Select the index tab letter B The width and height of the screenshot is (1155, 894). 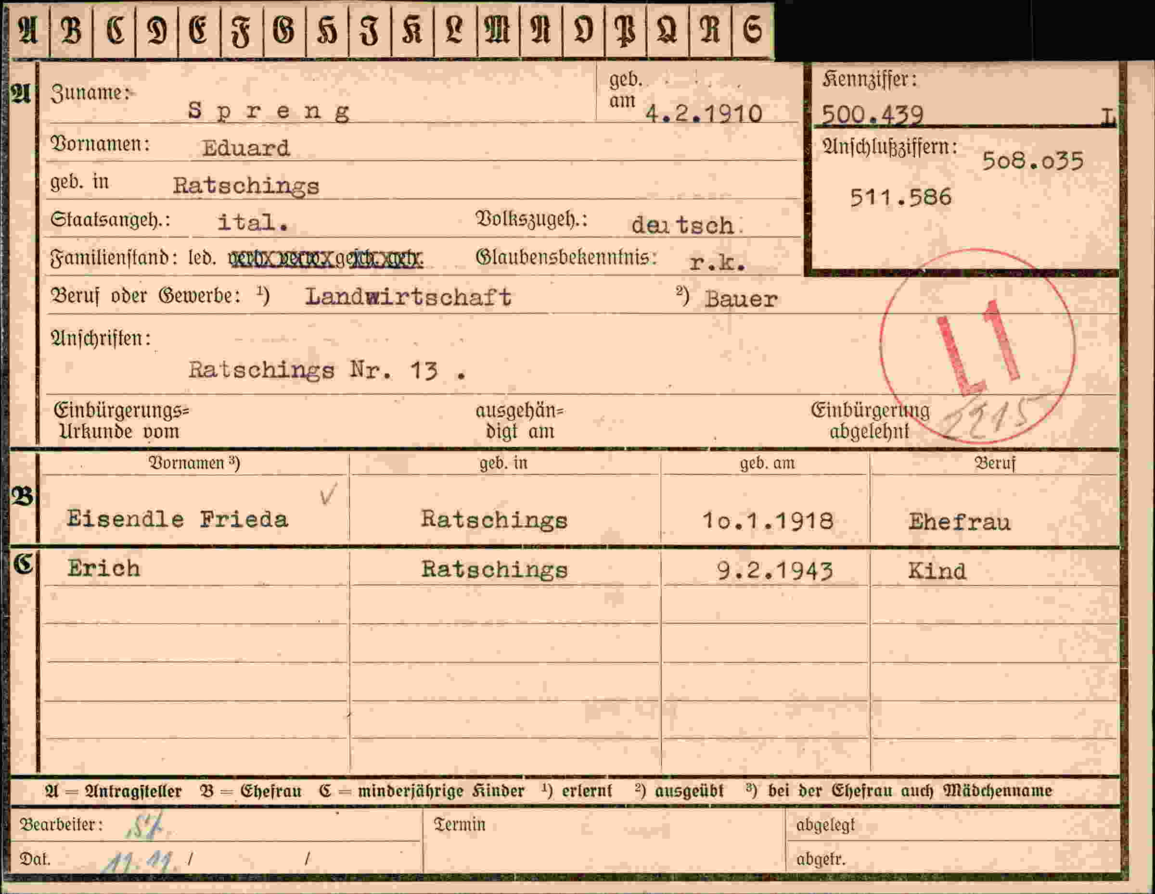(71, 30)
